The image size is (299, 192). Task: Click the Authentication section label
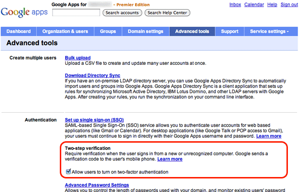pyautogui.click(x=41, y=120)
